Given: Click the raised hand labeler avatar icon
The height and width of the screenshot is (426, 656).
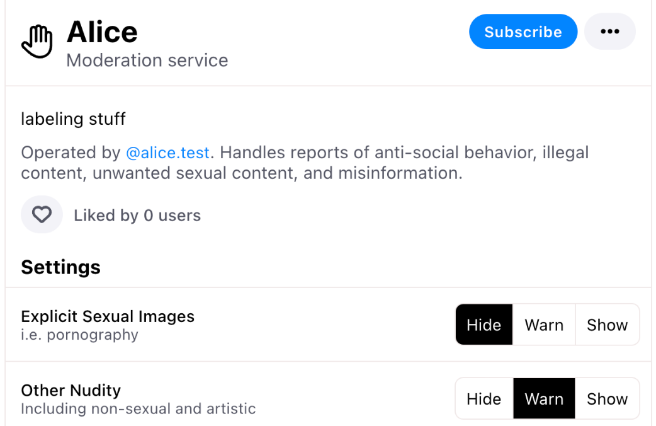Looking at the screenshot, I should (37, 42).
